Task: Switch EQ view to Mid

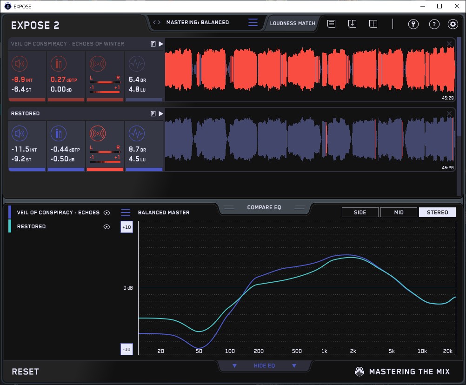Action: pos(399,212)
